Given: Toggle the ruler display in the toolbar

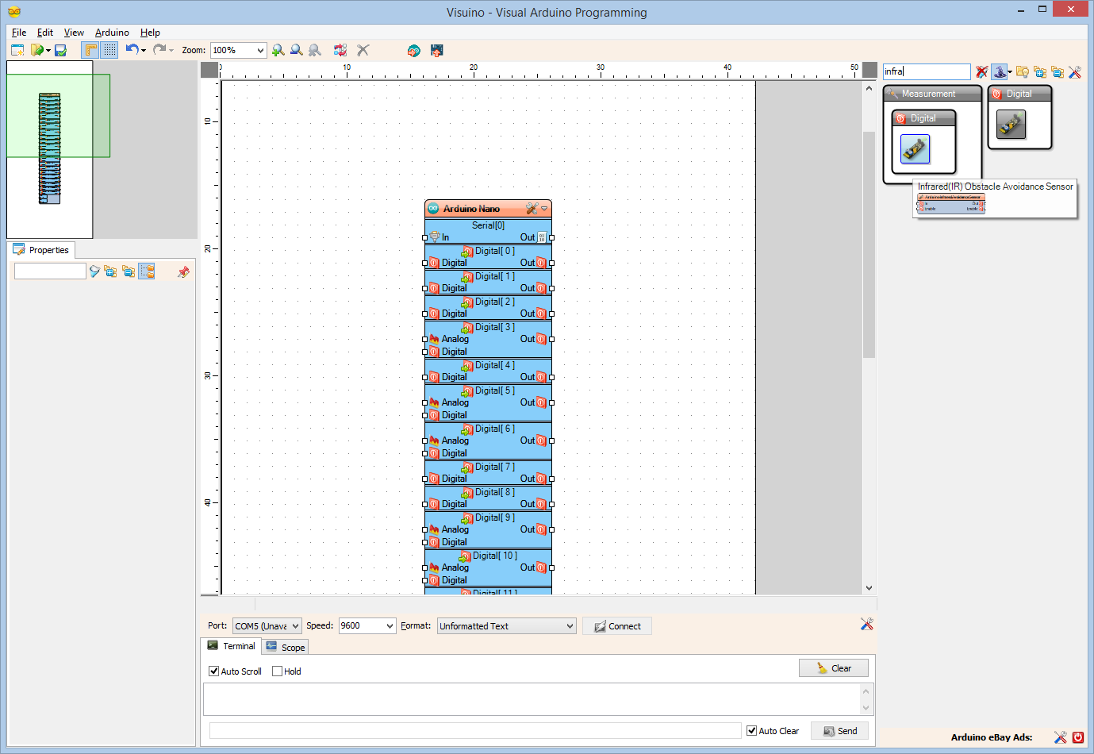Looking at the screenshot, I should tap(91, 50).
